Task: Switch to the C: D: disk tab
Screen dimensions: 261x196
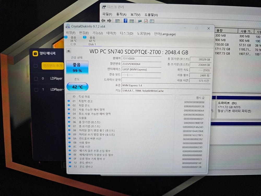Action: point(73,41)
